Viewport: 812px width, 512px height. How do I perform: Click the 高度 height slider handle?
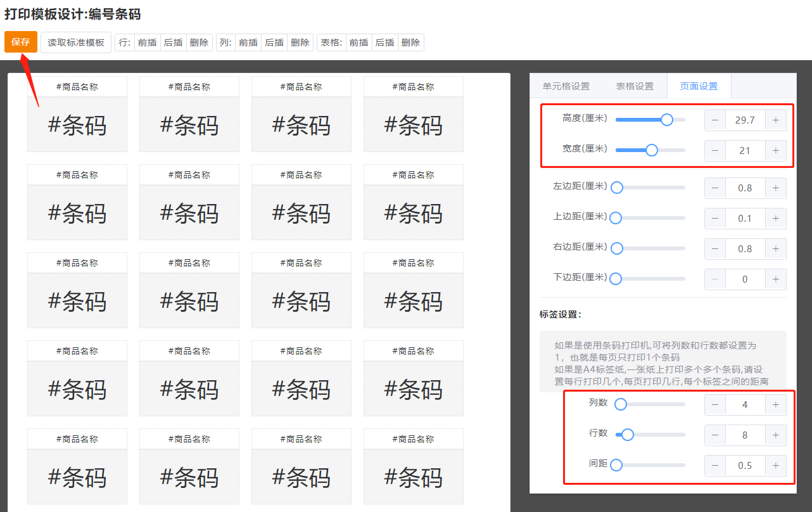666,120
